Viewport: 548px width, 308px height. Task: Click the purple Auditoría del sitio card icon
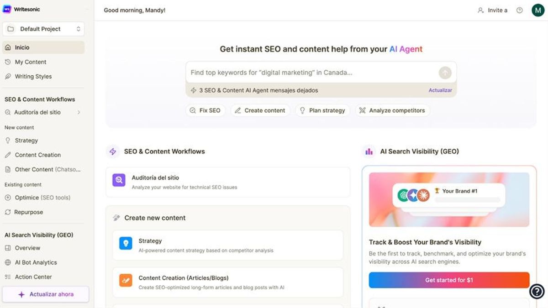(119, 180)
